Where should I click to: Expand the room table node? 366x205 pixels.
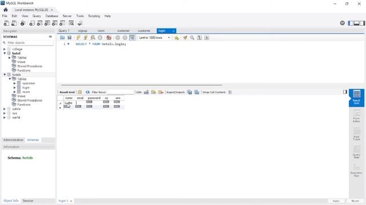(15, 92)
